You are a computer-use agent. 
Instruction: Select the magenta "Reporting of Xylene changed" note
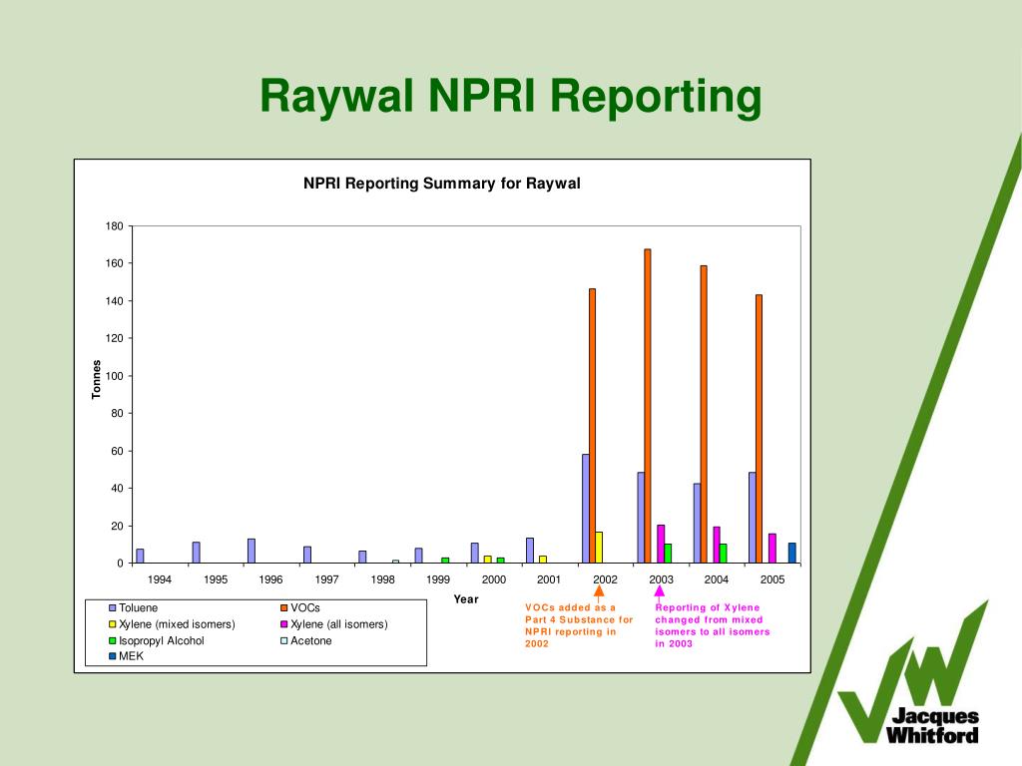coord(713,625)
